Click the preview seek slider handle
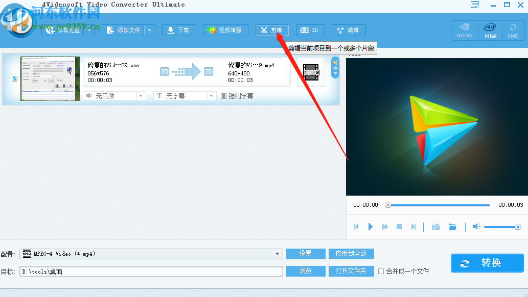The image size is (528, 297). pyautogui.click(x=388, y=205)
